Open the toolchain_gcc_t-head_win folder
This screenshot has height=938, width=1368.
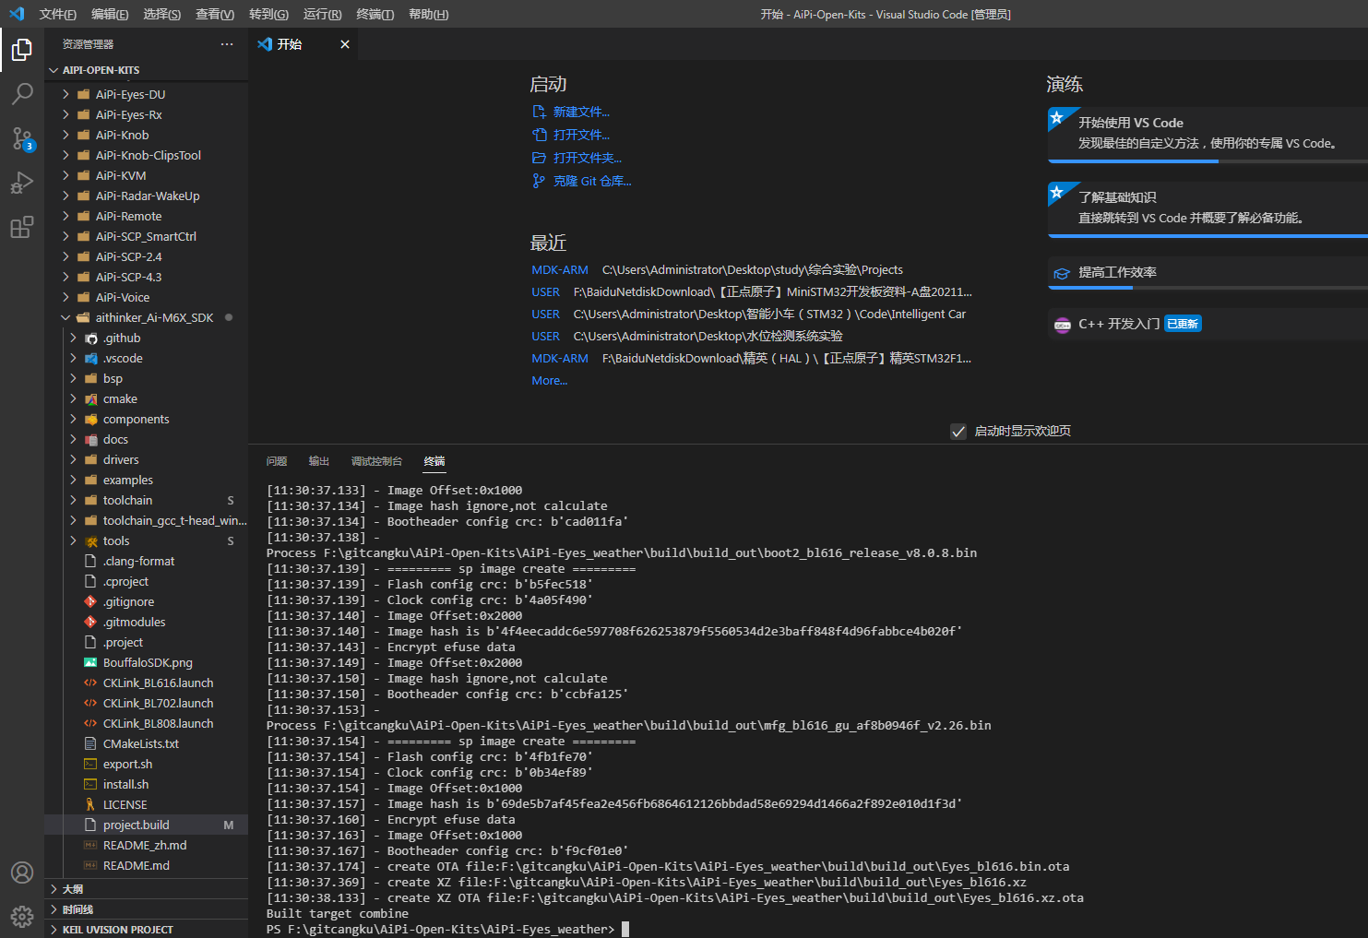146,520
